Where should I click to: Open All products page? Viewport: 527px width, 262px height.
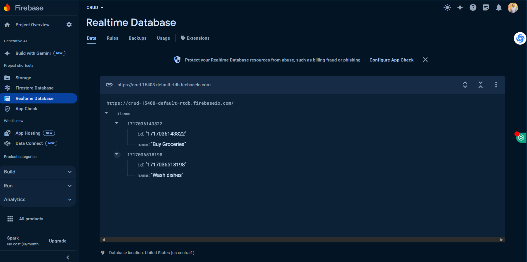(31, 219)
